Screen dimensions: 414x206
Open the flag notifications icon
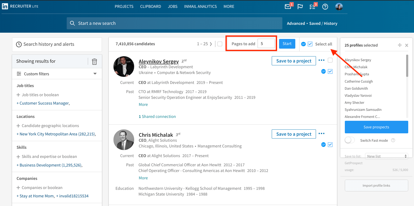[300, 7]
